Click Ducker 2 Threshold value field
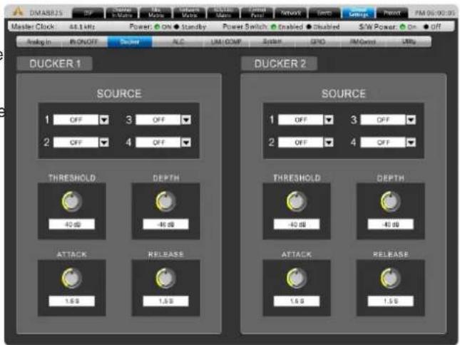The height and width of the screenshot is (345, 460). pyautogui.click(x=297, y=225)
